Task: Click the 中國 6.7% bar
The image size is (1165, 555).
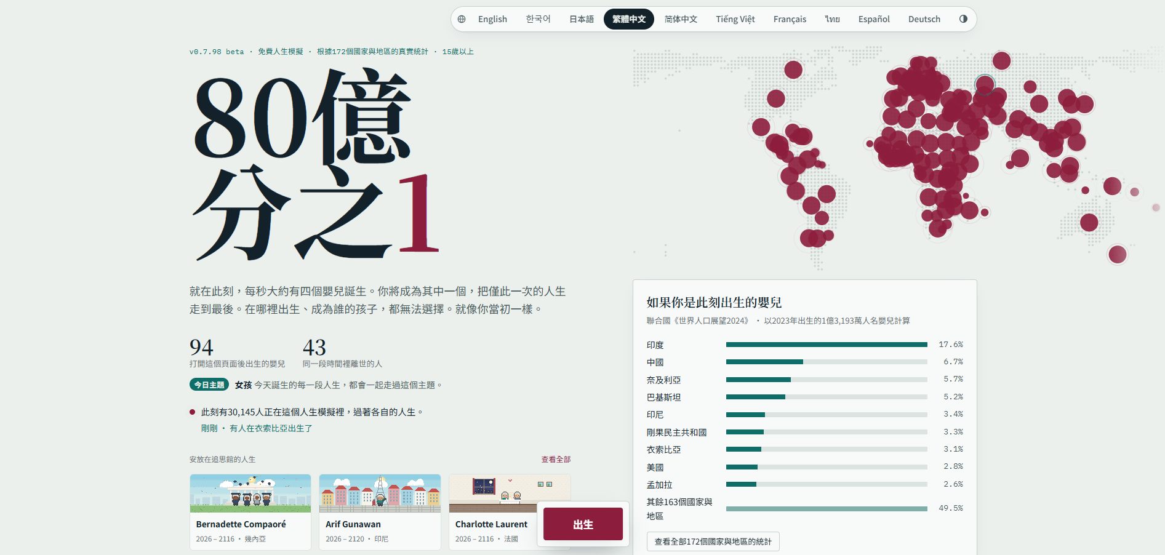Action: tap(827, 362)
